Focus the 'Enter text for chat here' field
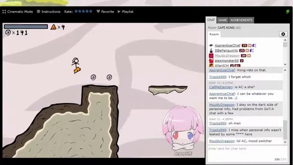Viewport: 293px width, 165px height. pos(248,154)
